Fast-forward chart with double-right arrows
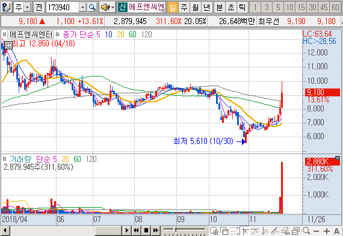The width and height of the screenshot is (343, 236). coord(156,231)
